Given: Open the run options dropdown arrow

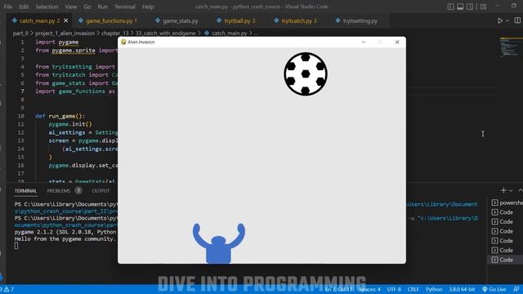Looking at the screenshot, I should [507, 20].
